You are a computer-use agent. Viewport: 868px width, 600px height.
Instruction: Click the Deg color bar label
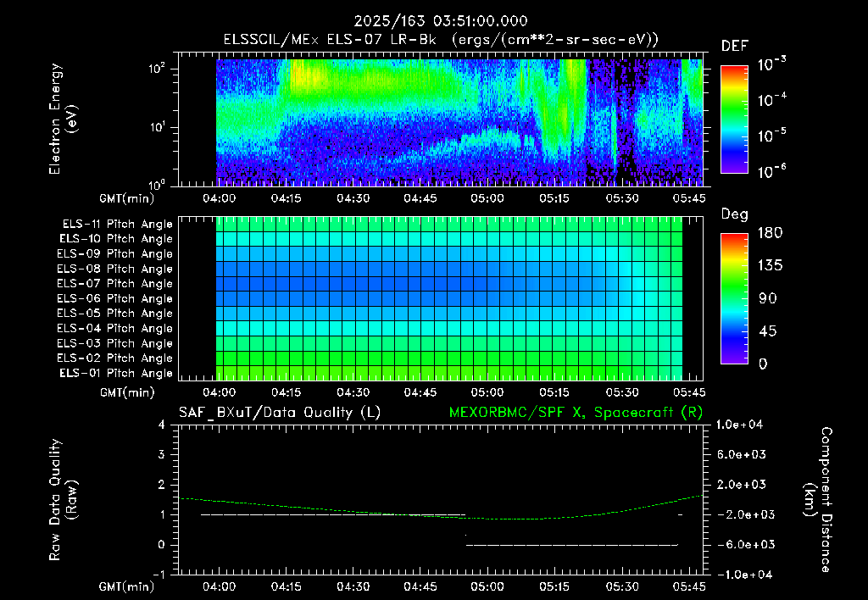point(735,214)
